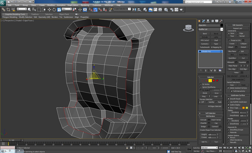Click the orange cage color swatch
This screenshot has height=153, width=252.
click(x=243, y=108)
